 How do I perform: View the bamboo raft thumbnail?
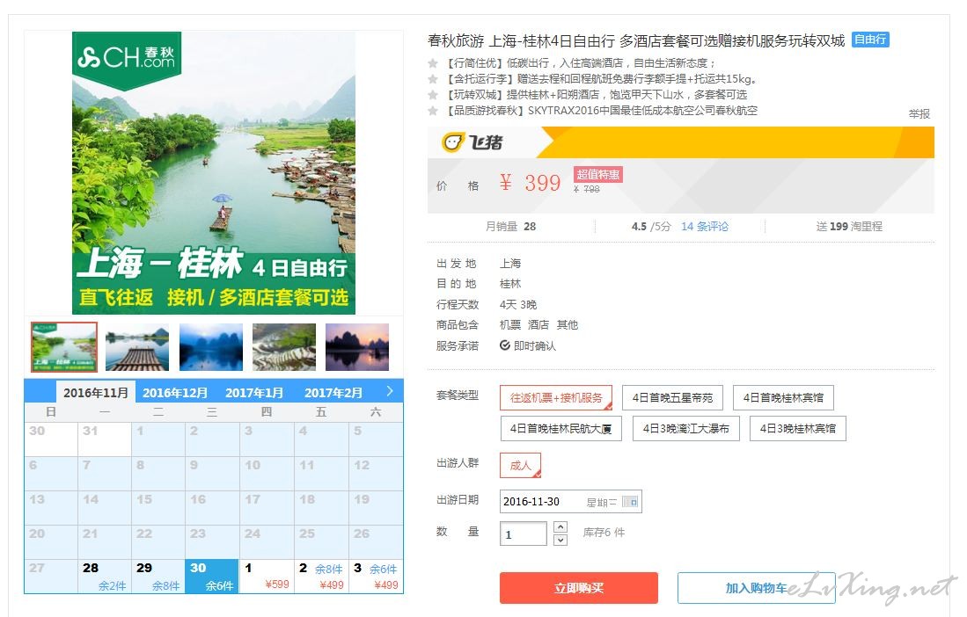tap(137, 347)
